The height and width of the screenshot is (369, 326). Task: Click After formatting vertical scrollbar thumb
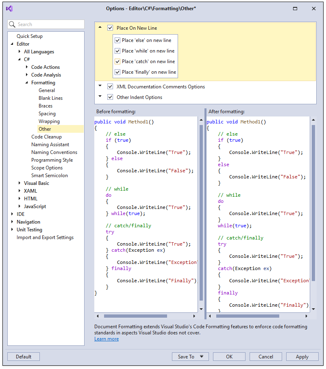tap(313, 203)
